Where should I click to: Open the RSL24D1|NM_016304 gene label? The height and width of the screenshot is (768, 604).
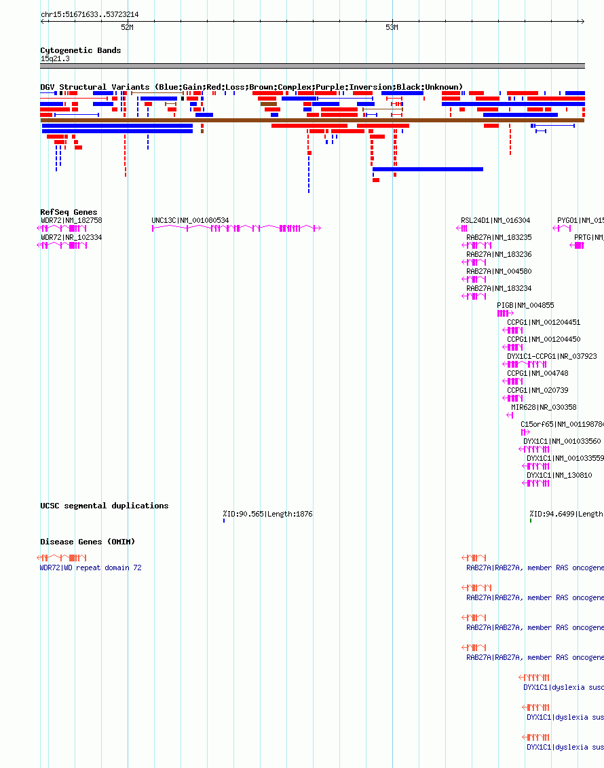click(x=495, y=220)
